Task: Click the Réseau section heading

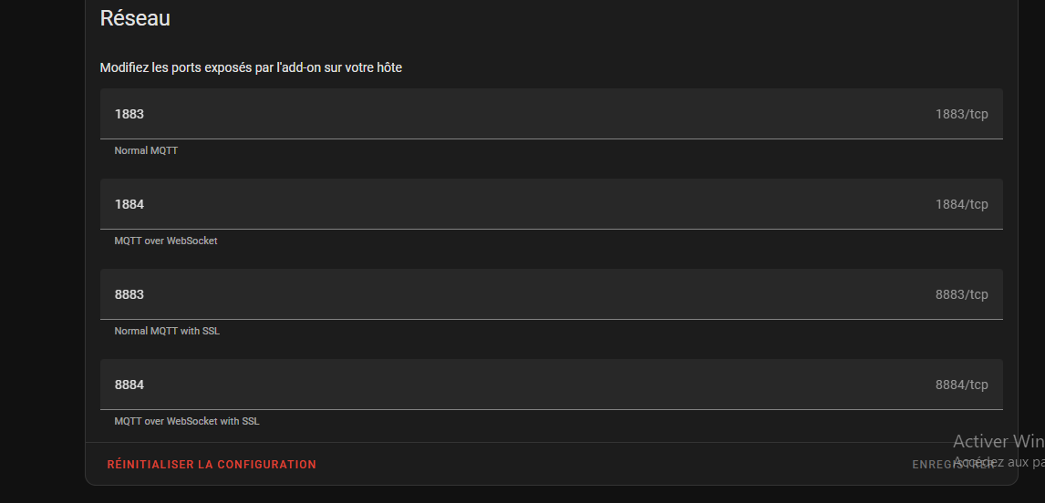Action: [135, 18]
